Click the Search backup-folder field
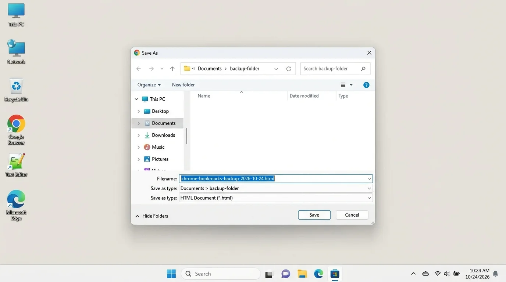Image resolution: width=506 pixels, height=282 pixels. (335, 69)
